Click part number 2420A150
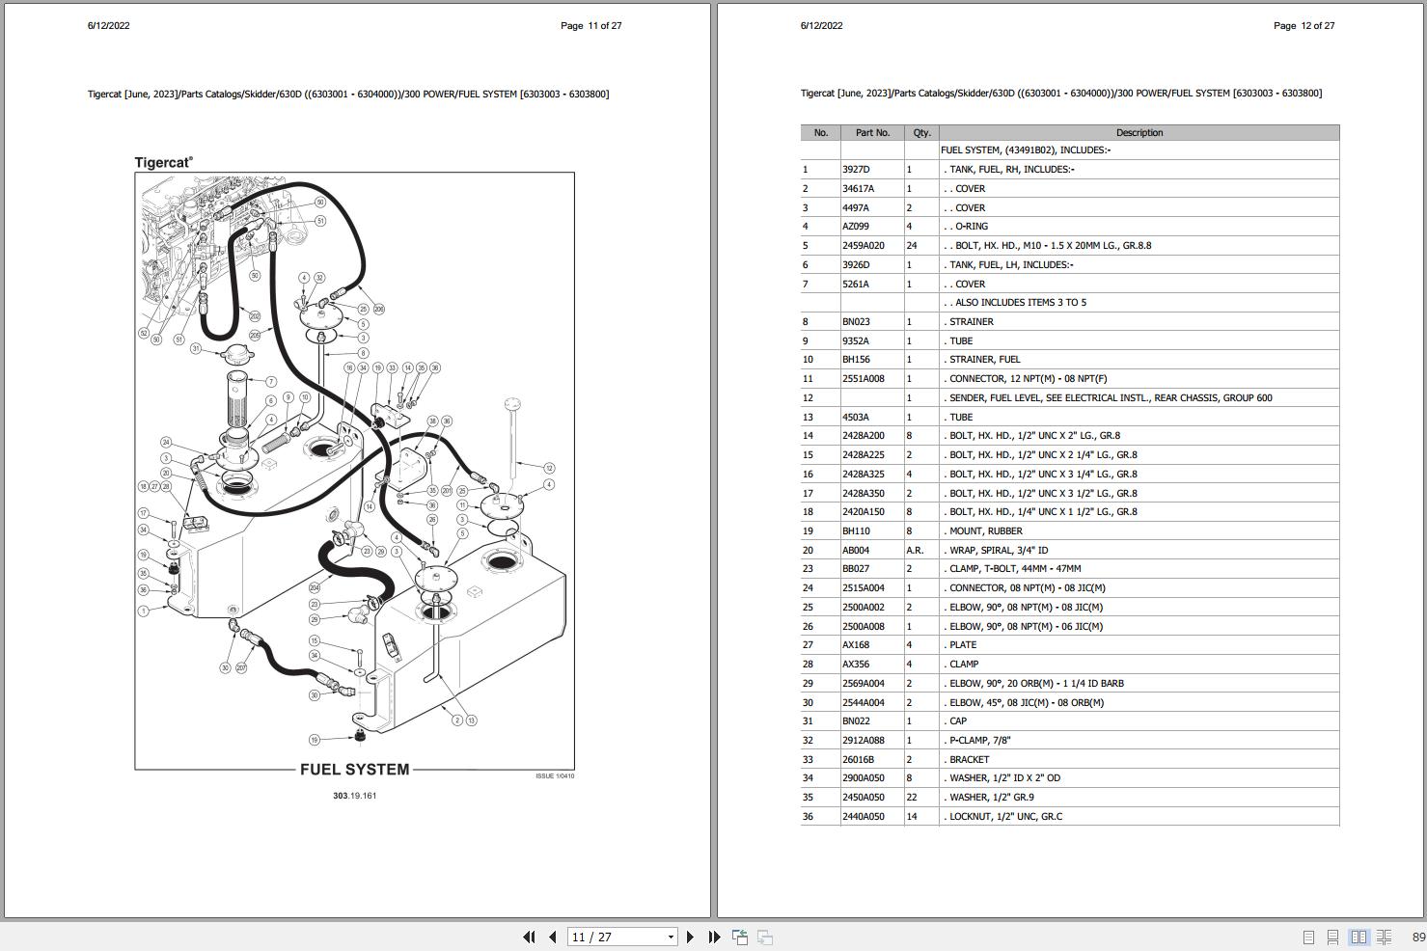The image size is (1427, 951). 864,512
